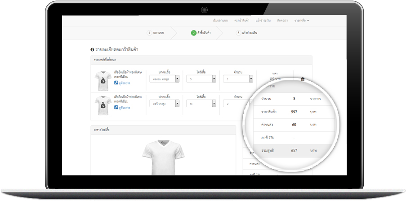Click the white V-neck size chart image
This screenshot has height=201, width=406.
coord(163,157)
